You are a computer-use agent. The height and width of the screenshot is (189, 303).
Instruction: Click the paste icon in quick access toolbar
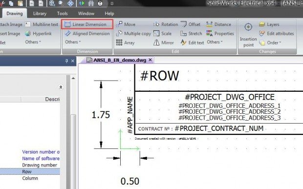pyautogui.click(x=20, y=3)
